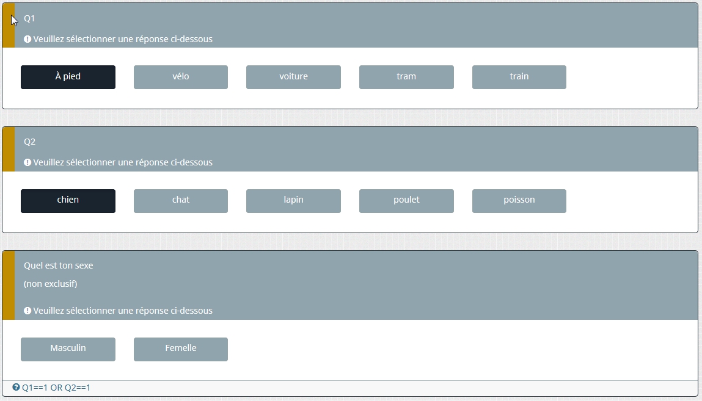Choose 'vélo' as the Q1 answer
Screen dimensions: 702x401
point(181,77)
